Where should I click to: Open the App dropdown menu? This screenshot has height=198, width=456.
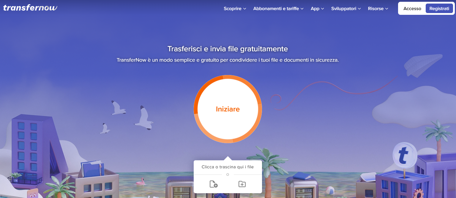(x=317, y=9)
